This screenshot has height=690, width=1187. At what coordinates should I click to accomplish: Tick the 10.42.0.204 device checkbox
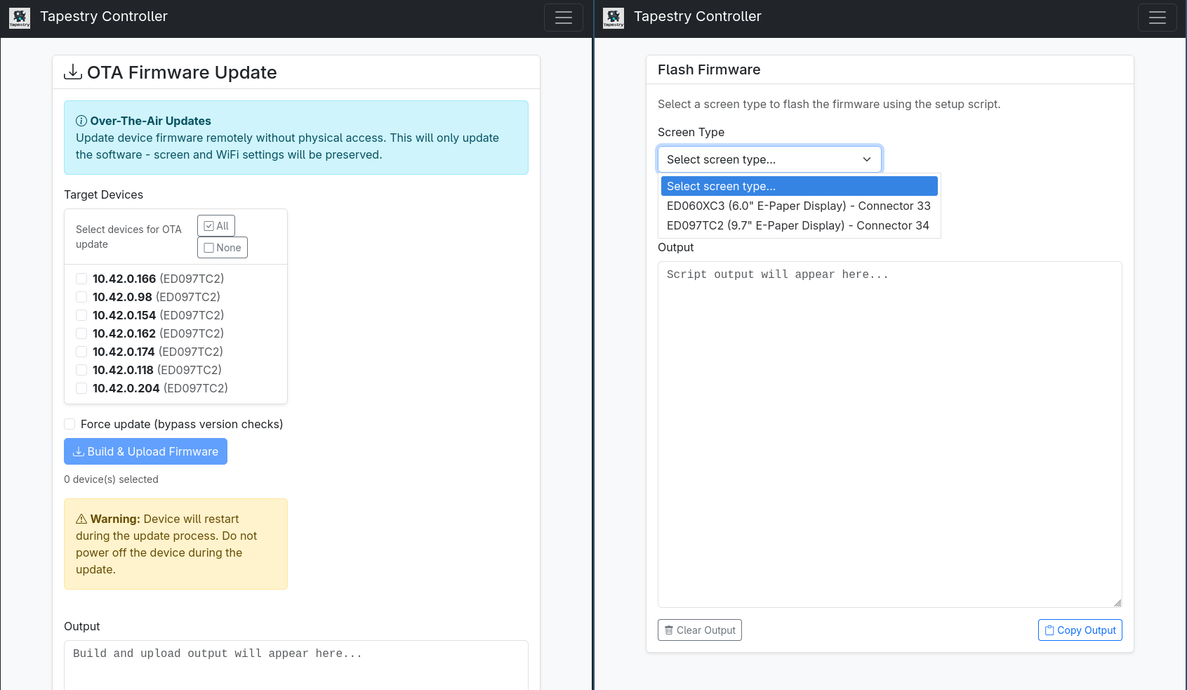click(81, 388)
